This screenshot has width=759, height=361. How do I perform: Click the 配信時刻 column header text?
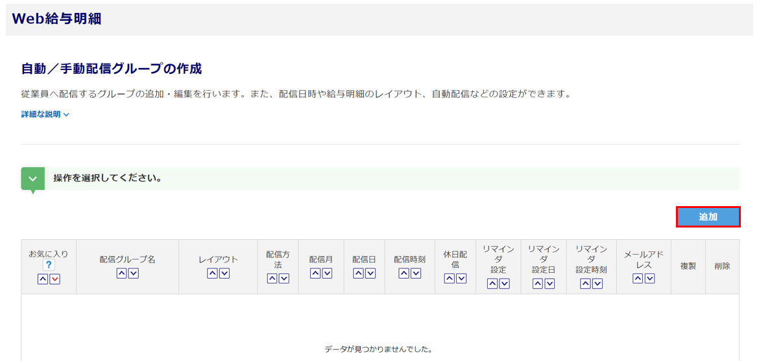[409, 259]
